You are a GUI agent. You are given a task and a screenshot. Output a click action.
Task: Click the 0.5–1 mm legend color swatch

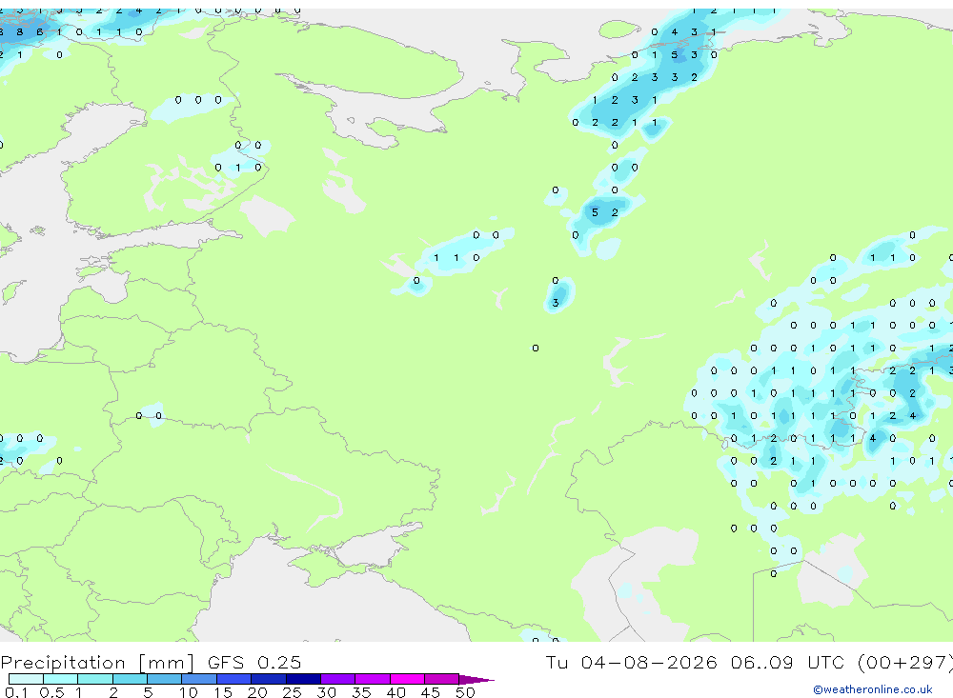coord(60,679)
